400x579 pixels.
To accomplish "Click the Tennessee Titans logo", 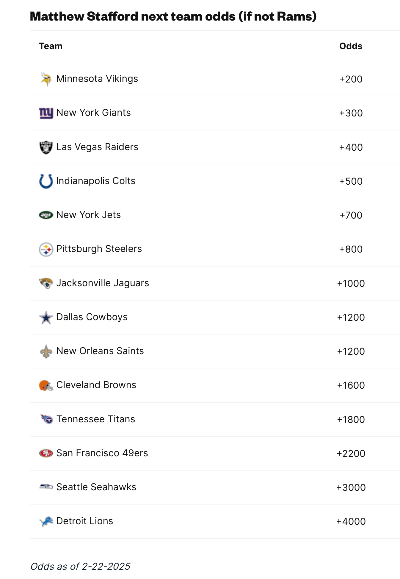I will (x=46, y=419).
